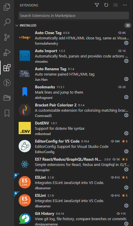Select the Bookmarks extension title
Image resolution: width=133 pixels, height=226 pixels.
pyautogui.click(x=45, y=87)
